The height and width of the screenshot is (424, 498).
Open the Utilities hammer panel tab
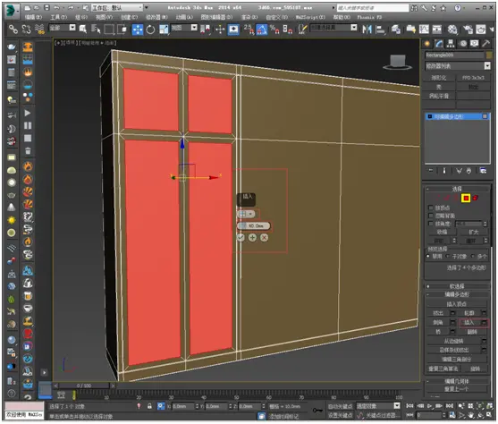tap(486, 44)
